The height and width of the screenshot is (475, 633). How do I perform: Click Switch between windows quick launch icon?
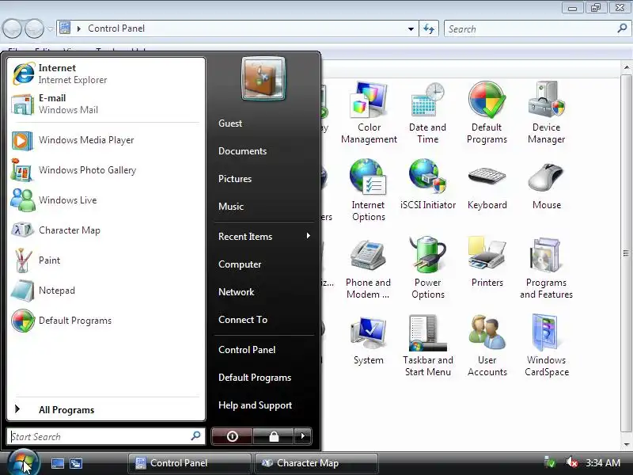click(x=75, y=463)
